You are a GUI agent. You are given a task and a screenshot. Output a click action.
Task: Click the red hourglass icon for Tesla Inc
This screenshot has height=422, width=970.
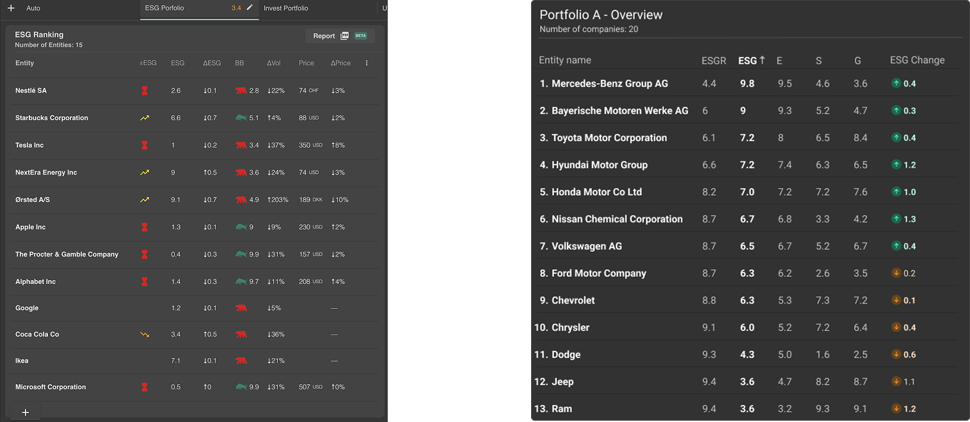click(x=145, y=145)
